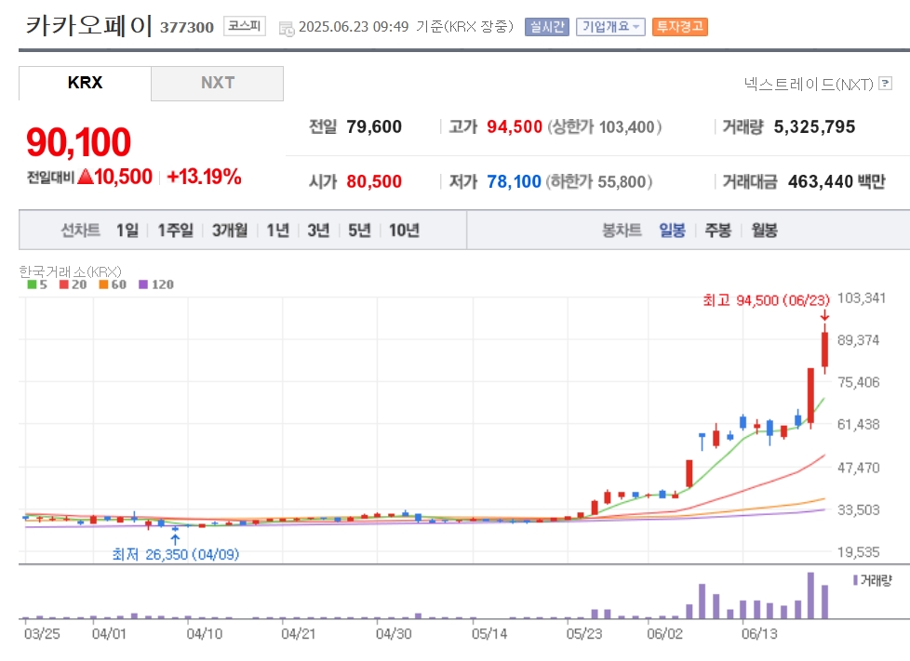Click the 04/21 date axis label
This screenshot has width=910, height=661.
coord(299,634)
